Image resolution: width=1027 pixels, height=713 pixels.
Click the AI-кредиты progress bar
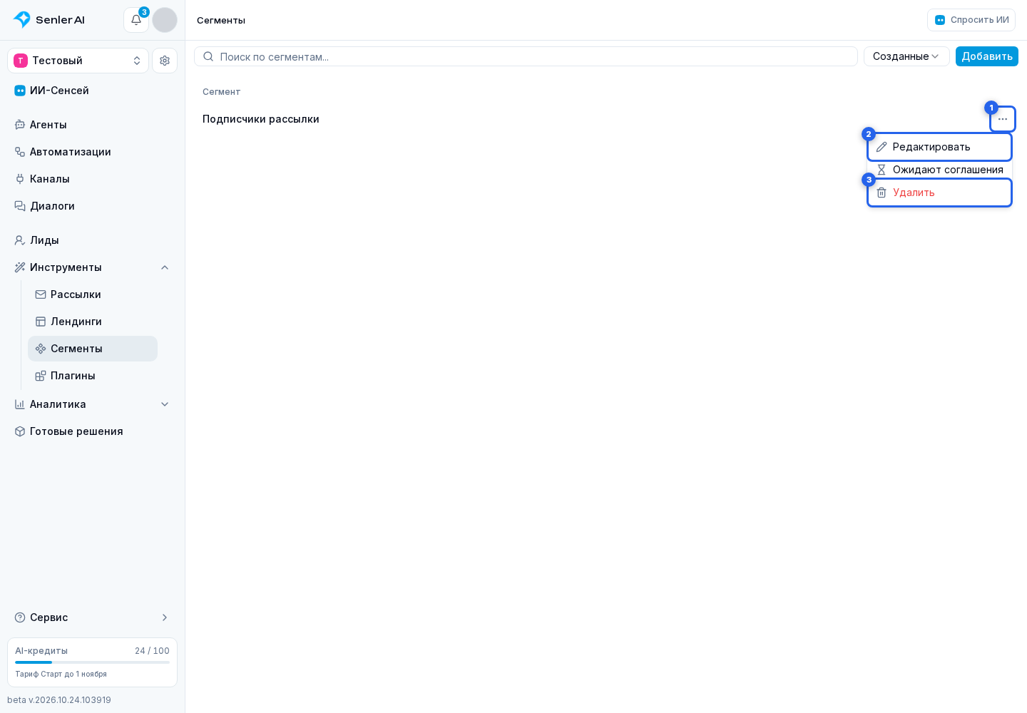tap(92, 662)
